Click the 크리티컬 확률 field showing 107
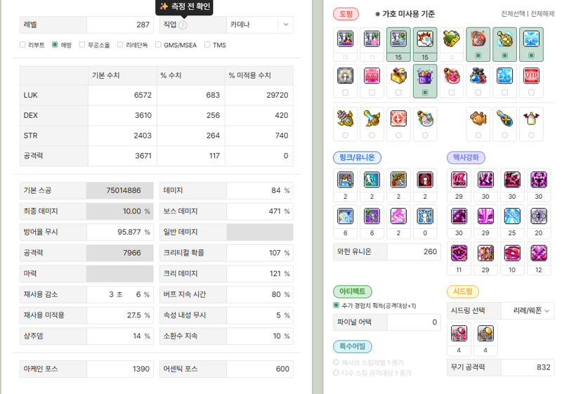Screen dimensions: 562x394 point(260,253)
